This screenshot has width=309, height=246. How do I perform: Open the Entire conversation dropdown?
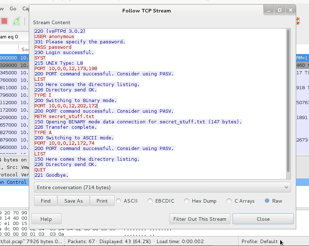click(x=163, y=187)
